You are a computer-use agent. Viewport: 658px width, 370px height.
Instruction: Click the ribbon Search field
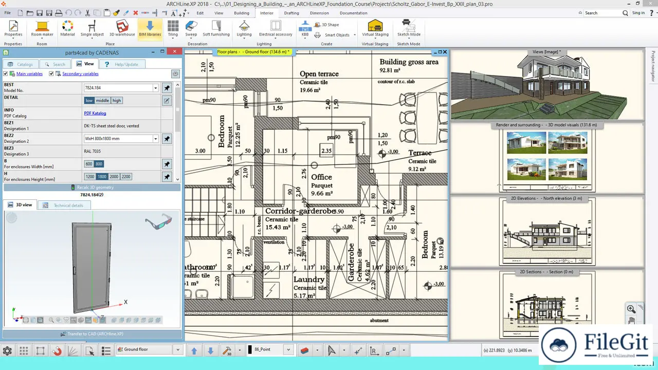pos(603,13)
